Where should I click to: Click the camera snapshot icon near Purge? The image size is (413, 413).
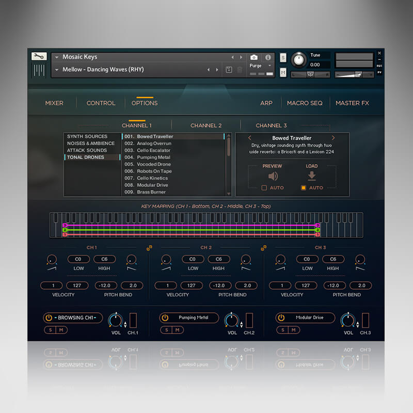click(253, 57)
